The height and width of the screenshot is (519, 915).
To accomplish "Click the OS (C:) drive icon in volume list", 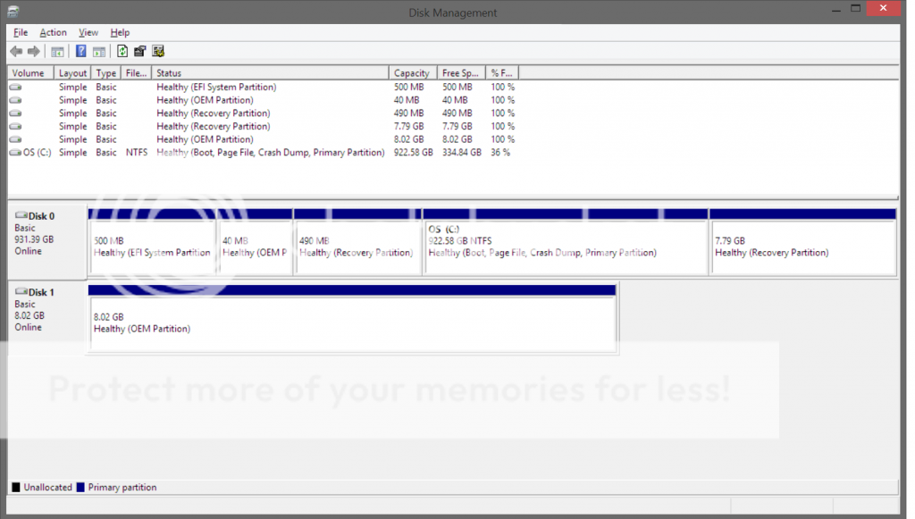I will click(15, 153).
